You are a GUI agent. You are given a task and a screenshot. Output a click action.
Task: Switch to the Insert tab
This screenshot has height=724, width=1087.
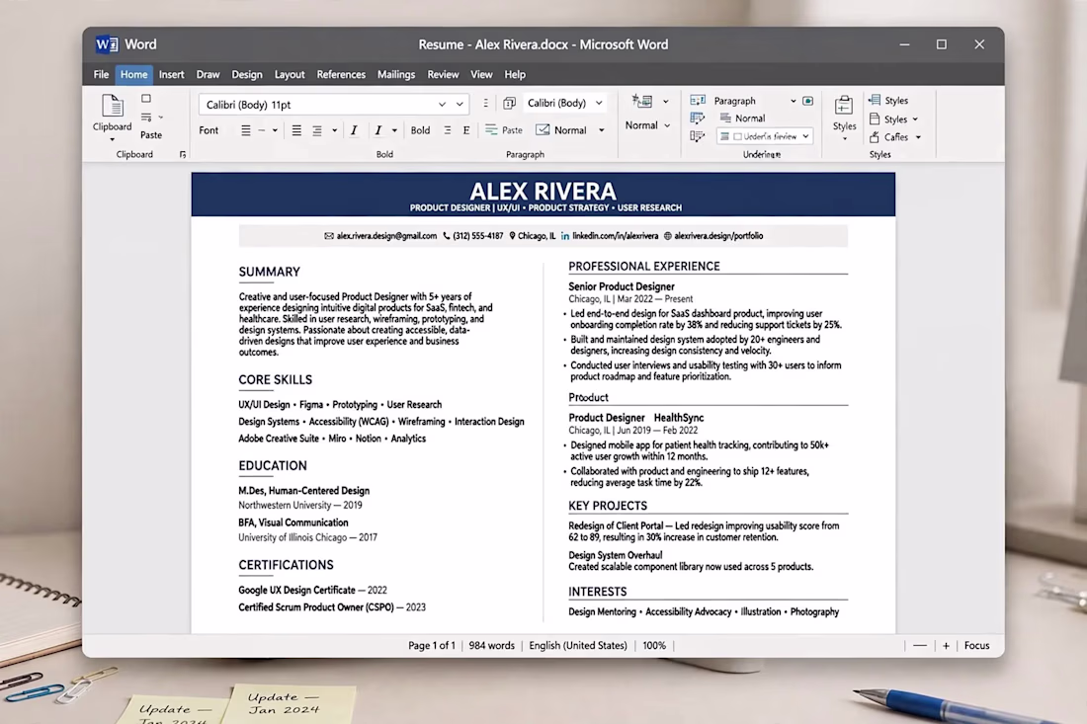171,75
